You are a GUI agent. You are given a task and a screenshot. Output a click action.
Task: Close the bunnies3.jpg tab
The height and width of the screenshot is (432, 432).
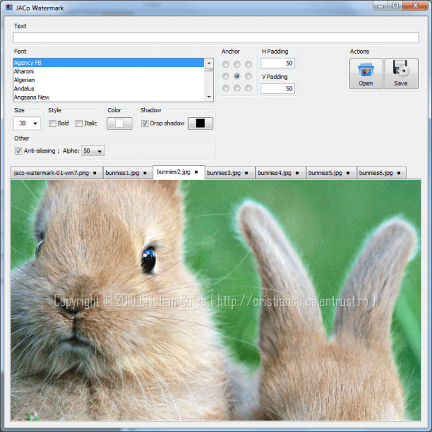(247, 172)
